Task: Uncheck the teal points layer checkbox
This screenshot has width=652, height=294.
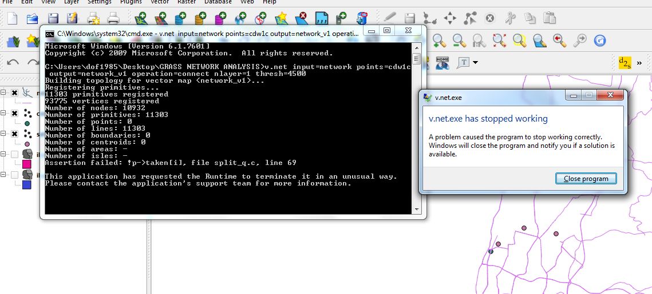Action: pos(14,113)
